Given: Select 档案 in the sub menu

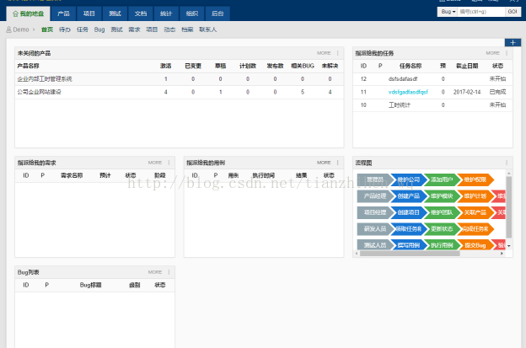Looking at the screenshot, I should pyautogui.click(x=187, y=29).
